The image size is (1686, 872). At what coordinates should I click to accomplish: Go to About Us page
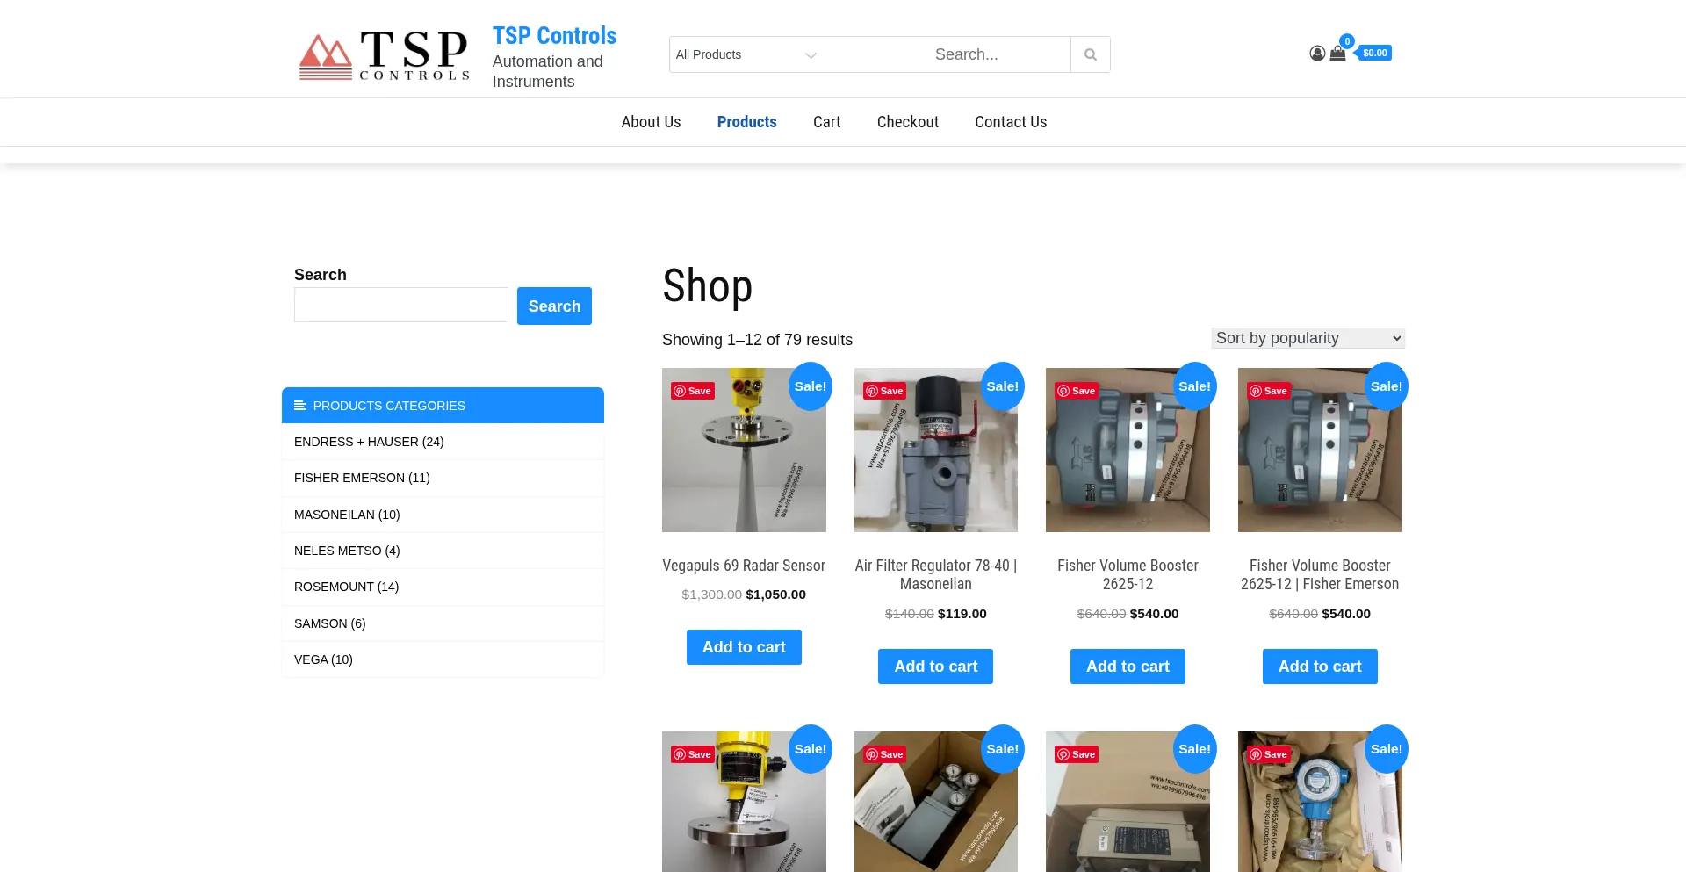pyautogui.click(x=651, y=122)
